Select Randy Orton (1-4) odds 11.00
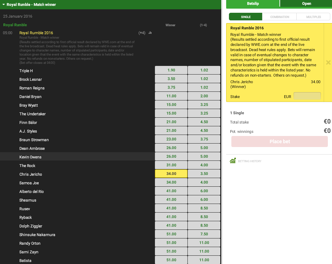The height and width of the screenshot is (264, 332). (x=204, y=243)
